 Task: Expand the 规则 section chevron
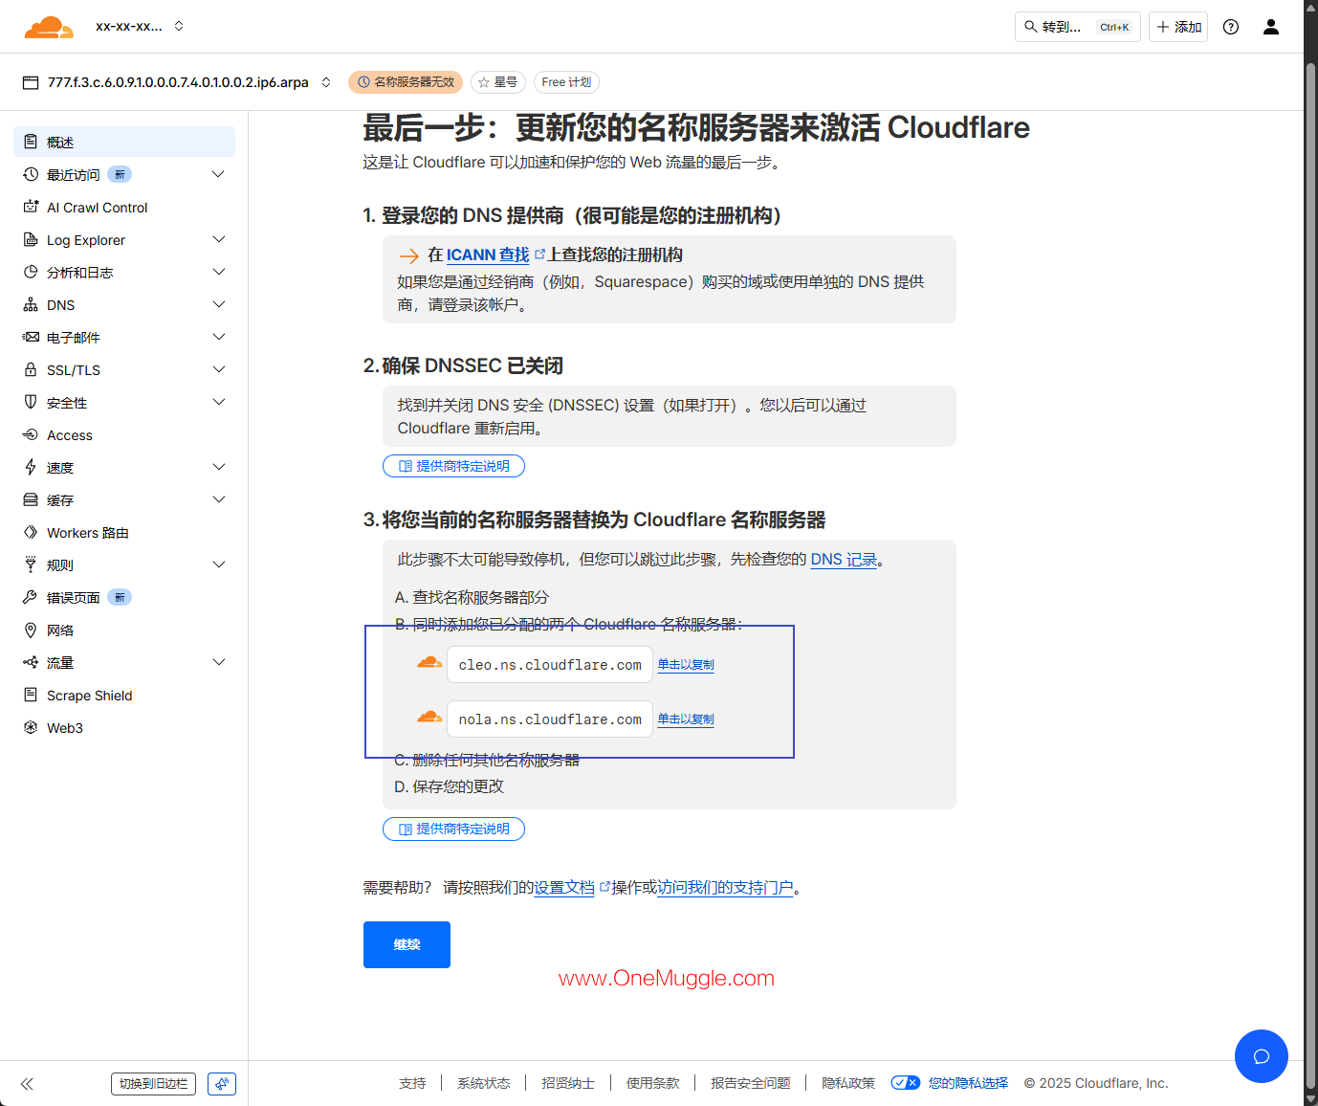[x=219, y=564]
